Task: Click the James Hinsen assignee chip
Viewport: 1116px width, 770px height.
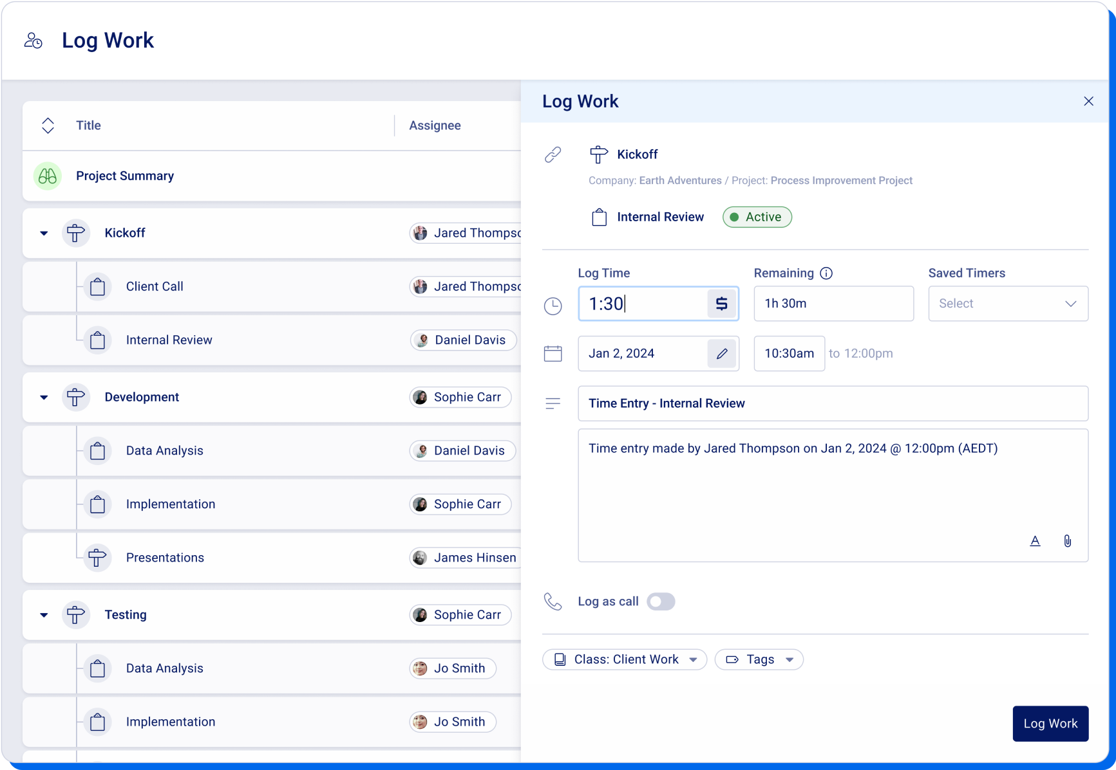Action: 466,558
